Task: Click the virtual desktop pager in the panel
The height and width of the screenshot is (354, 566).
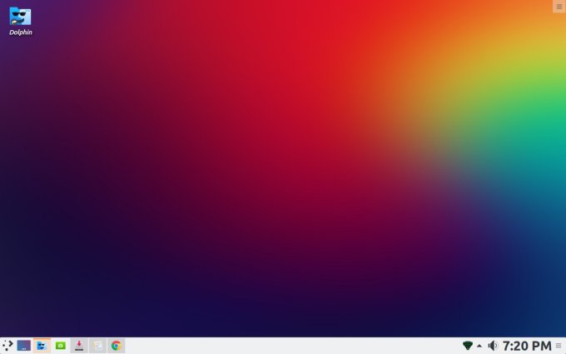Action: point(24,346)
